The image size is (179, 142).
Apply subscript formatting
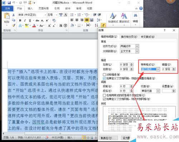[42, 20]
